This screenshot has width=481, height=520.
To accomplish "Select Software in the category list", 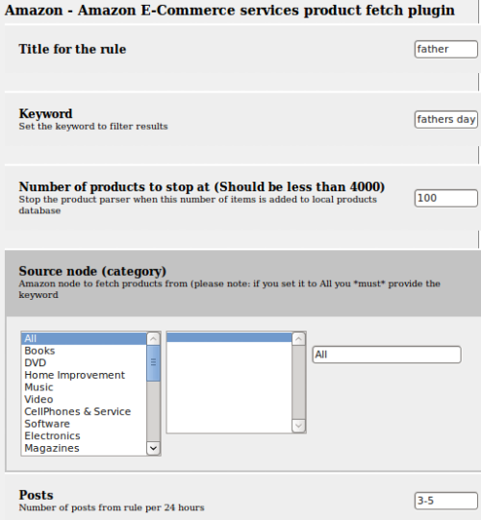I will [84, 424].
